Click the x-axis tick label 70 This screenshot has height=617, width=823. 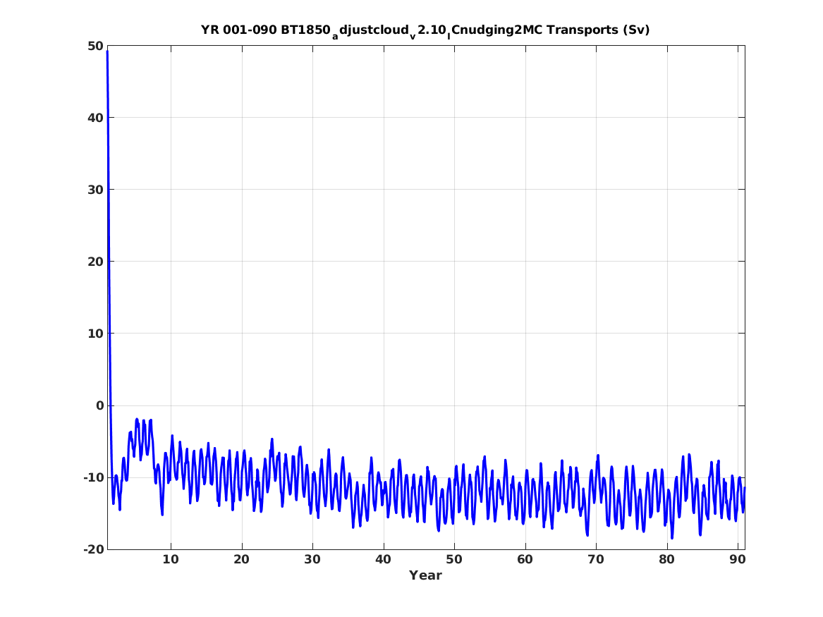click(x=596, y=560)
